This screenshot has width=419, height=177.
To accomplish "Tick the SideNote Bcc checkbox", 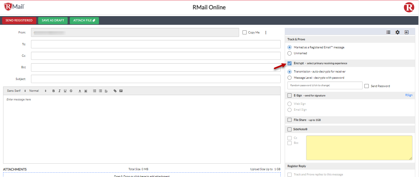I will click(x=289, y=143).
